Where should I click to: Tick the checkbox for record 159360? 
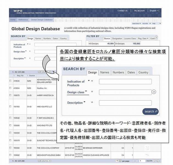(x=10, y=148)
